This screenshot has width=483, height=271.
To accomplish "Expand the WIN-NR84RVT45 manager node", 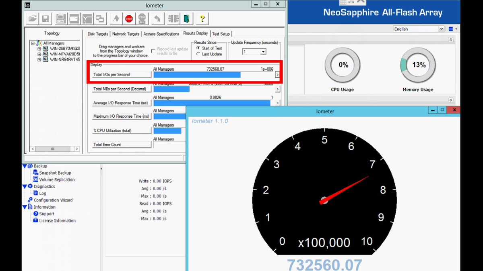I will click(39, 59).
